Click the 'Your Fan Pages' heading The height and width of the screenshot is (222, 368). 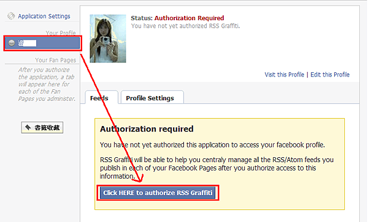(x=56, y=60)
